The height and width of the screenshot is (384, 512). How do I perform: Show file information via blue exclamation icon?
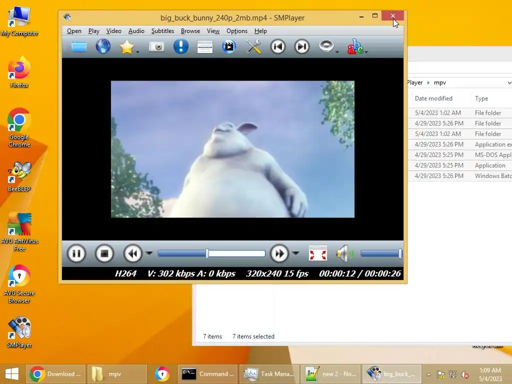(181, 46)
